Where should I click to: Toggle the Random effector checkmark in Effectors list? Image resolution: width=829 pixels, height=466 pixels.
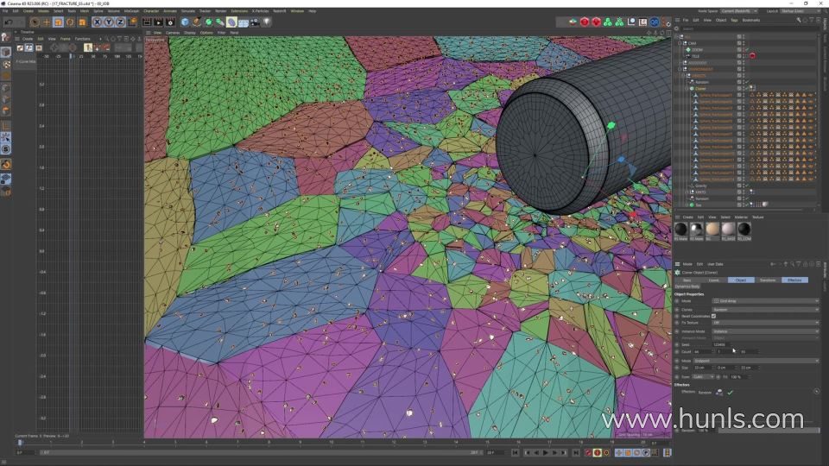point(731,393)
